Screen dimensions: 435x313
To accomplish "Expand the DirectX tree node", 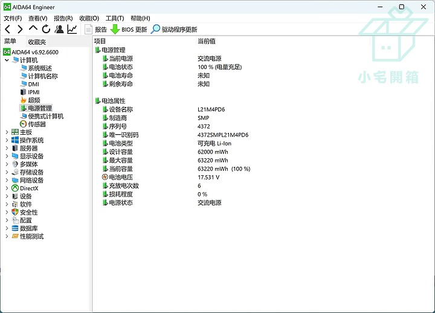I will tap(7, 188).
